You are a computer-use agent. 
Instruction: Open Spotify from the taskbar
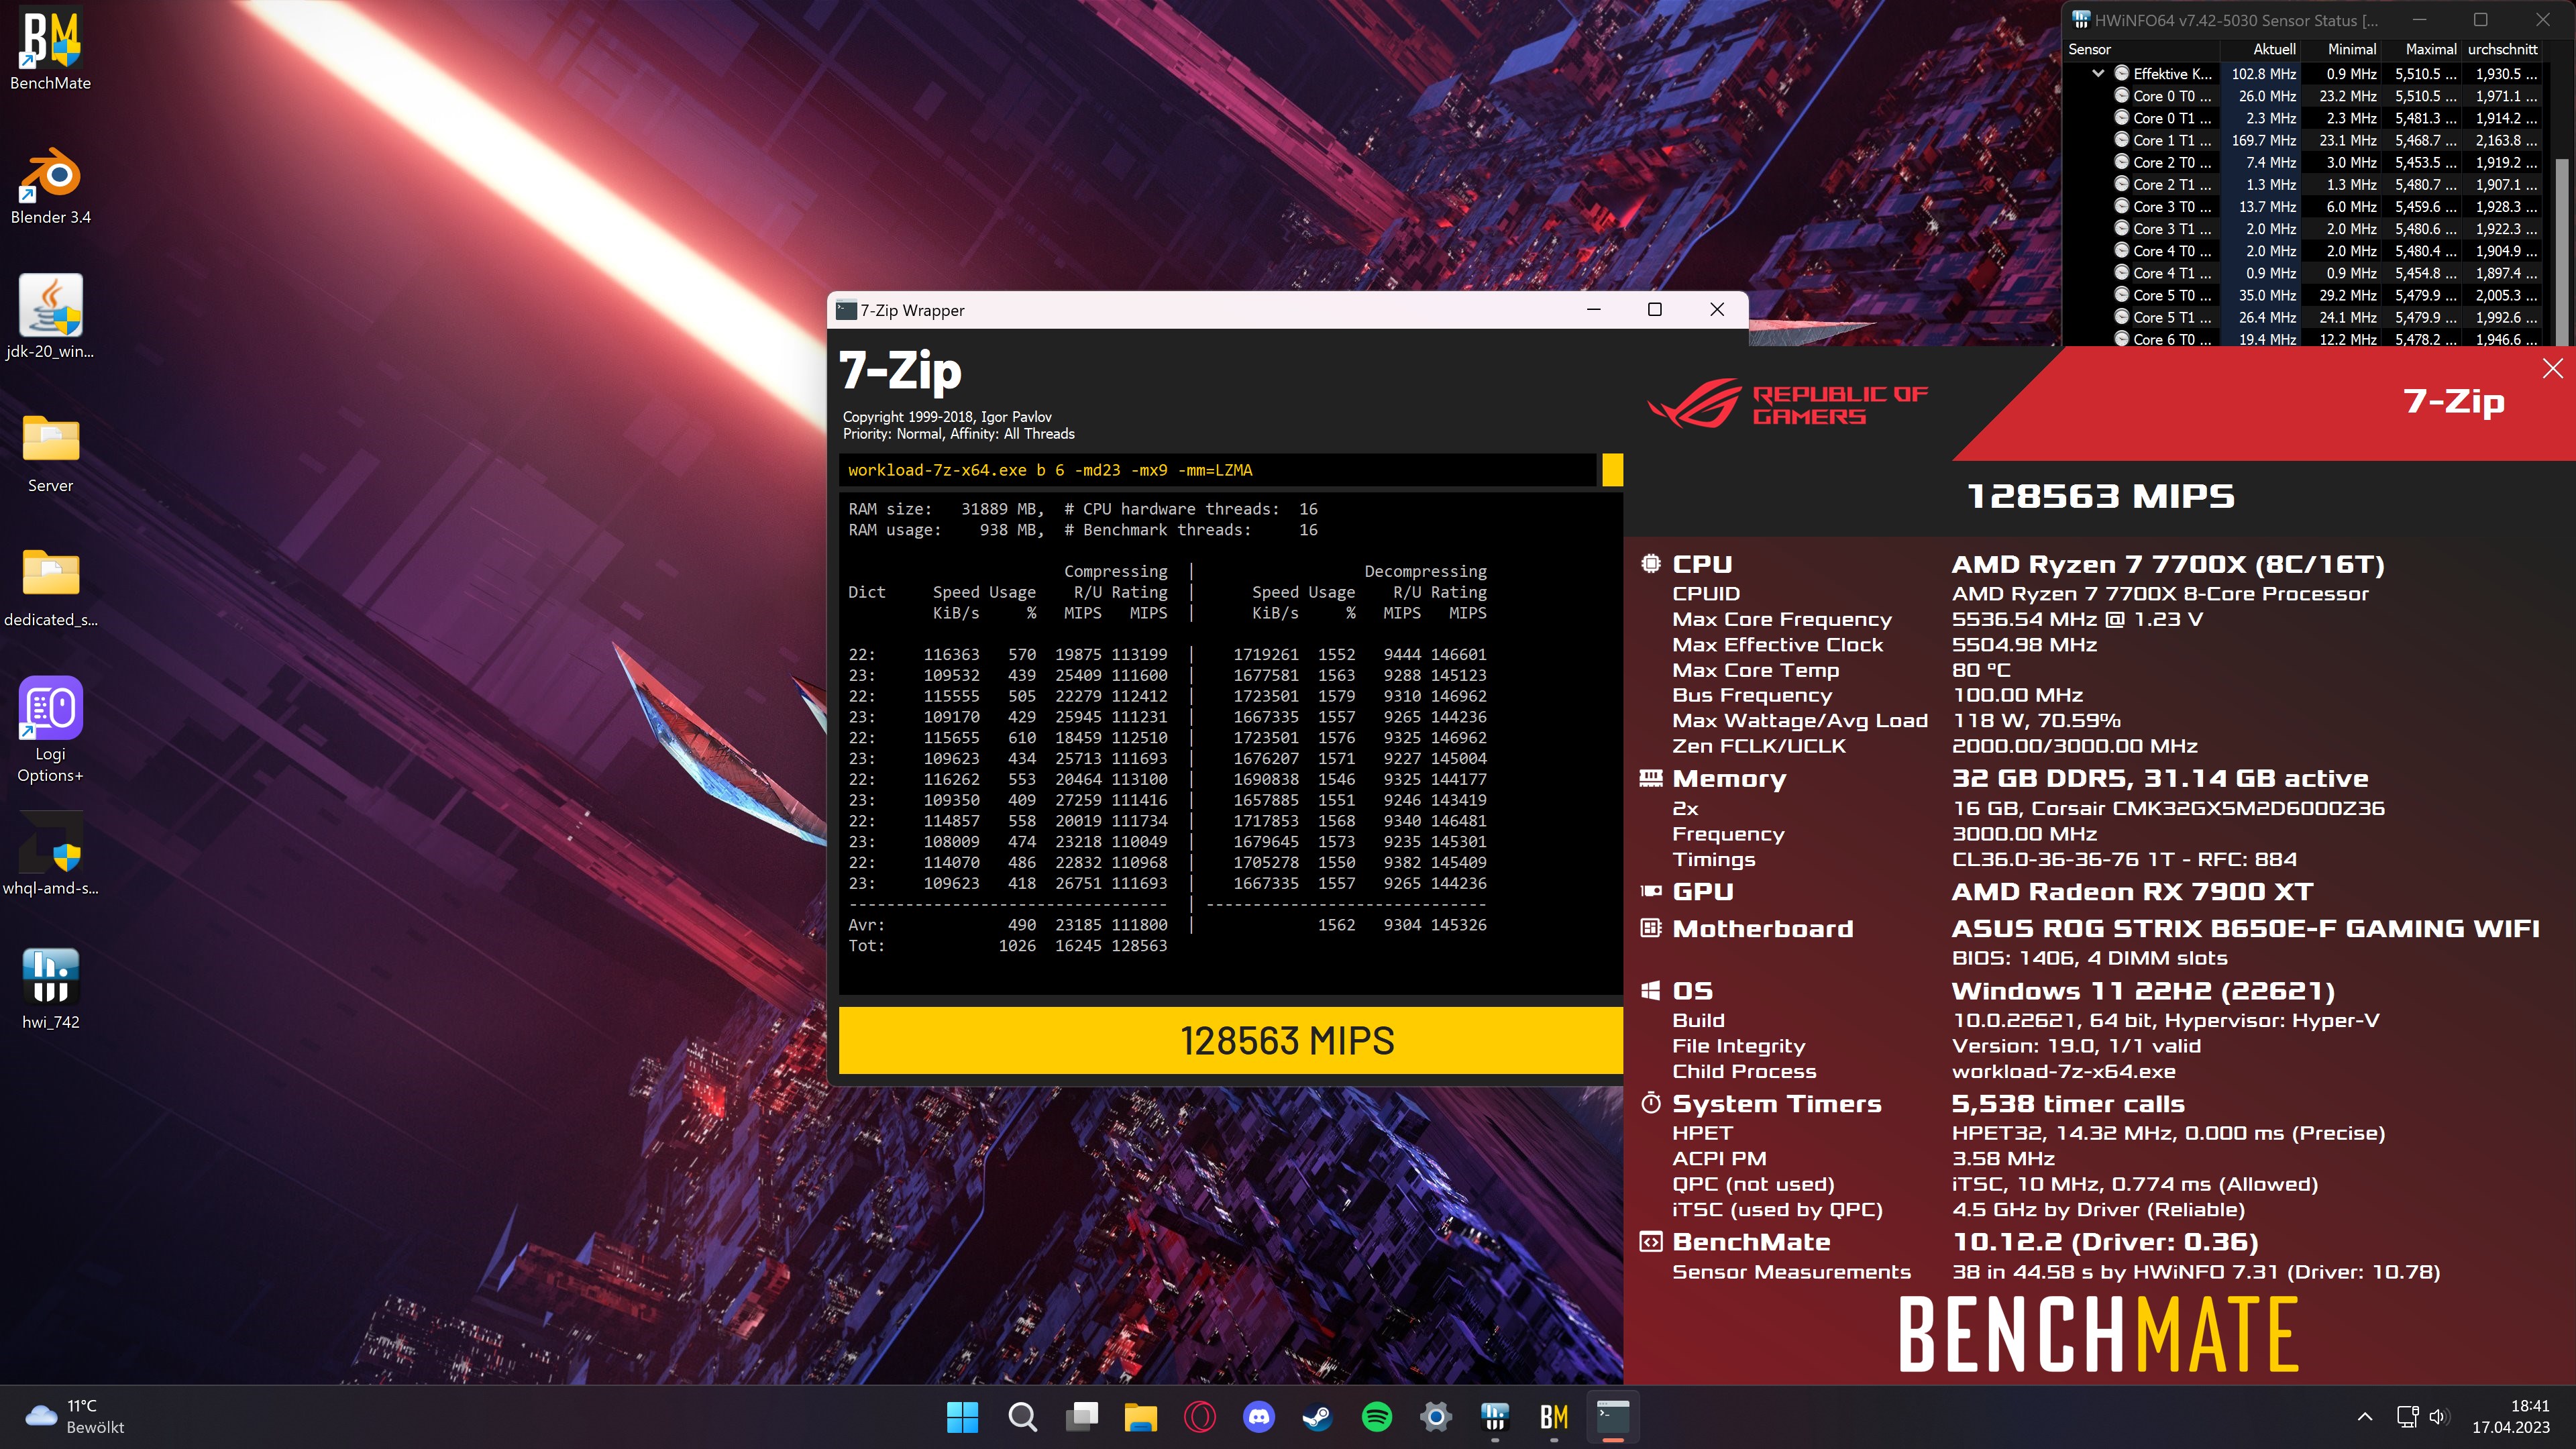(x=1377, y=1416)
